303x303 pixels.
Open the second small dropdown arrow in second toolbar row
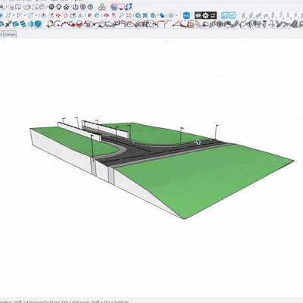click(25, 16)
